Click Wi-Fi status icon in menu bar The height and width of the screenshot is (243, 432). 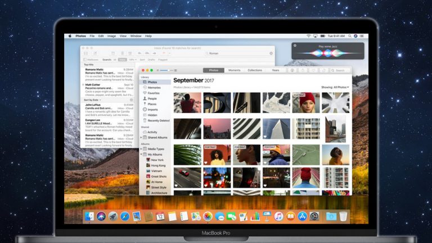pos(309,36)
